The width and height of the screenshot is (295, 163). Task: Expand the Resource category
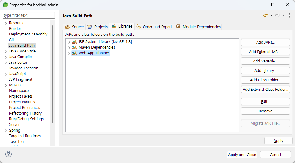(6, 23)
